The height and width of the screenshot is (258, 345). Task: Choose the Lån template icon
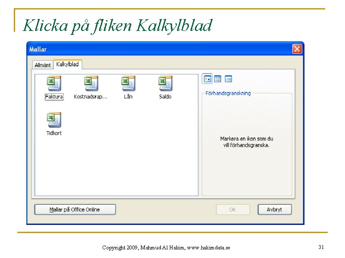point(128,83)
